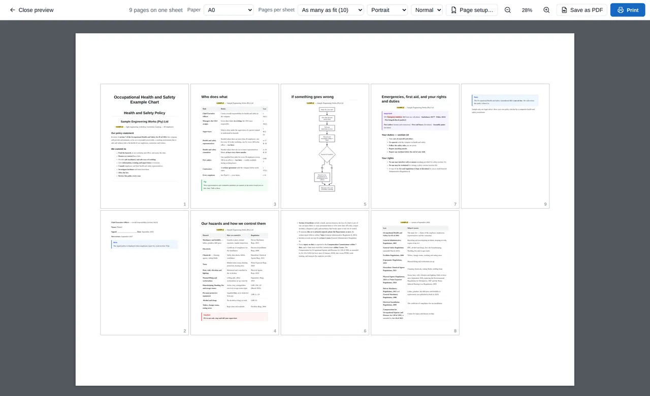Zoom in with the plus magnifier icon
The image size is (650, 396).
tap(546, 10)
